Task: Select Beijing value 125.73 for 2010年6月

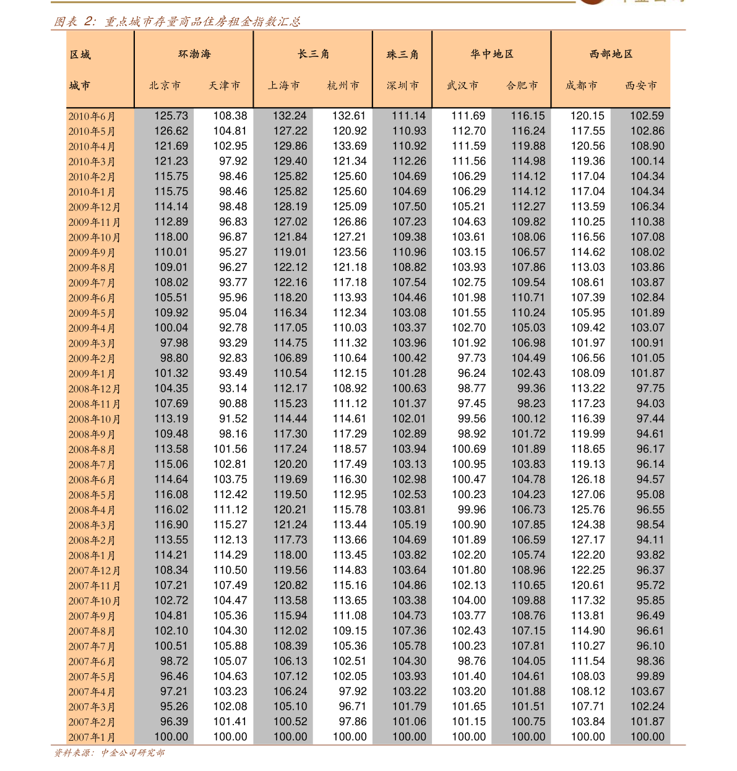Action: click(x=171, y=116)
